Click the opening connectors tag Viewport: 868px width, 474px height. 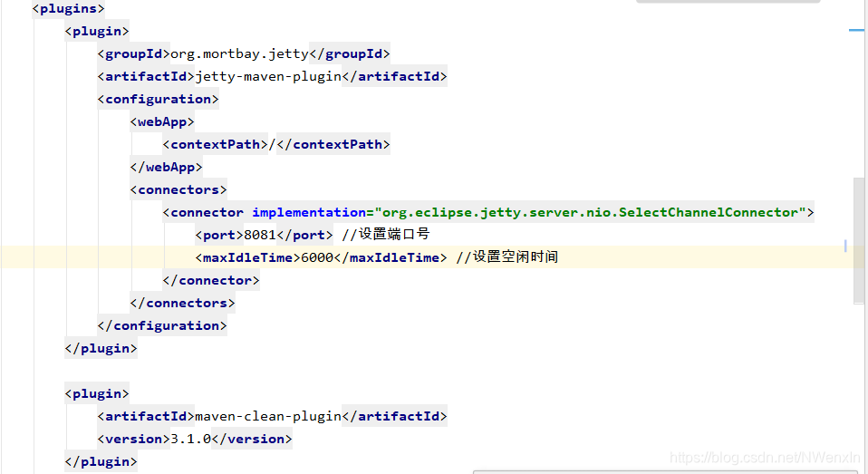[x=178, y=190]
